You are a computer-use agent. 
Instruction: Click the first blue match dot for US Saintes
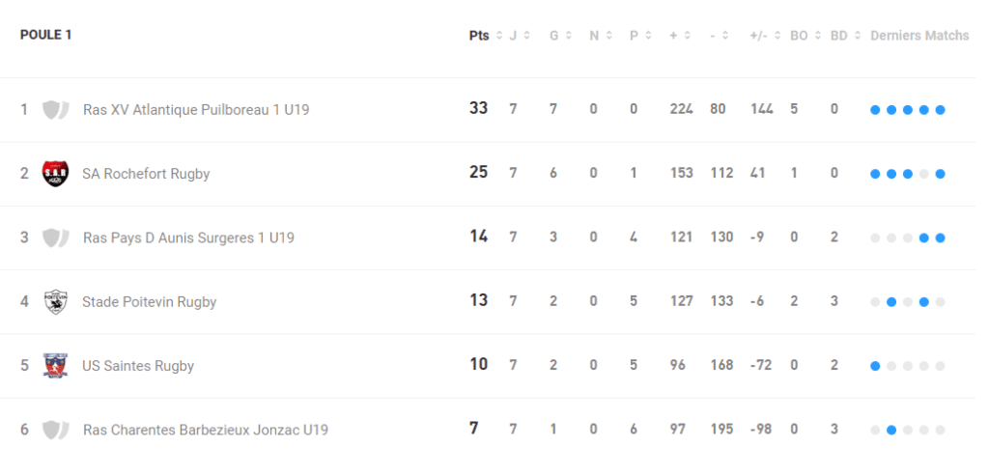(x=875, y=366)
